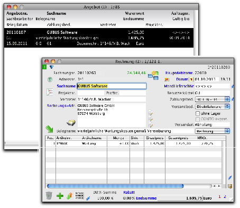This screenshot has height=208, width=240.
Task: Click the Artikelname column header
Action: pos(91,138)
